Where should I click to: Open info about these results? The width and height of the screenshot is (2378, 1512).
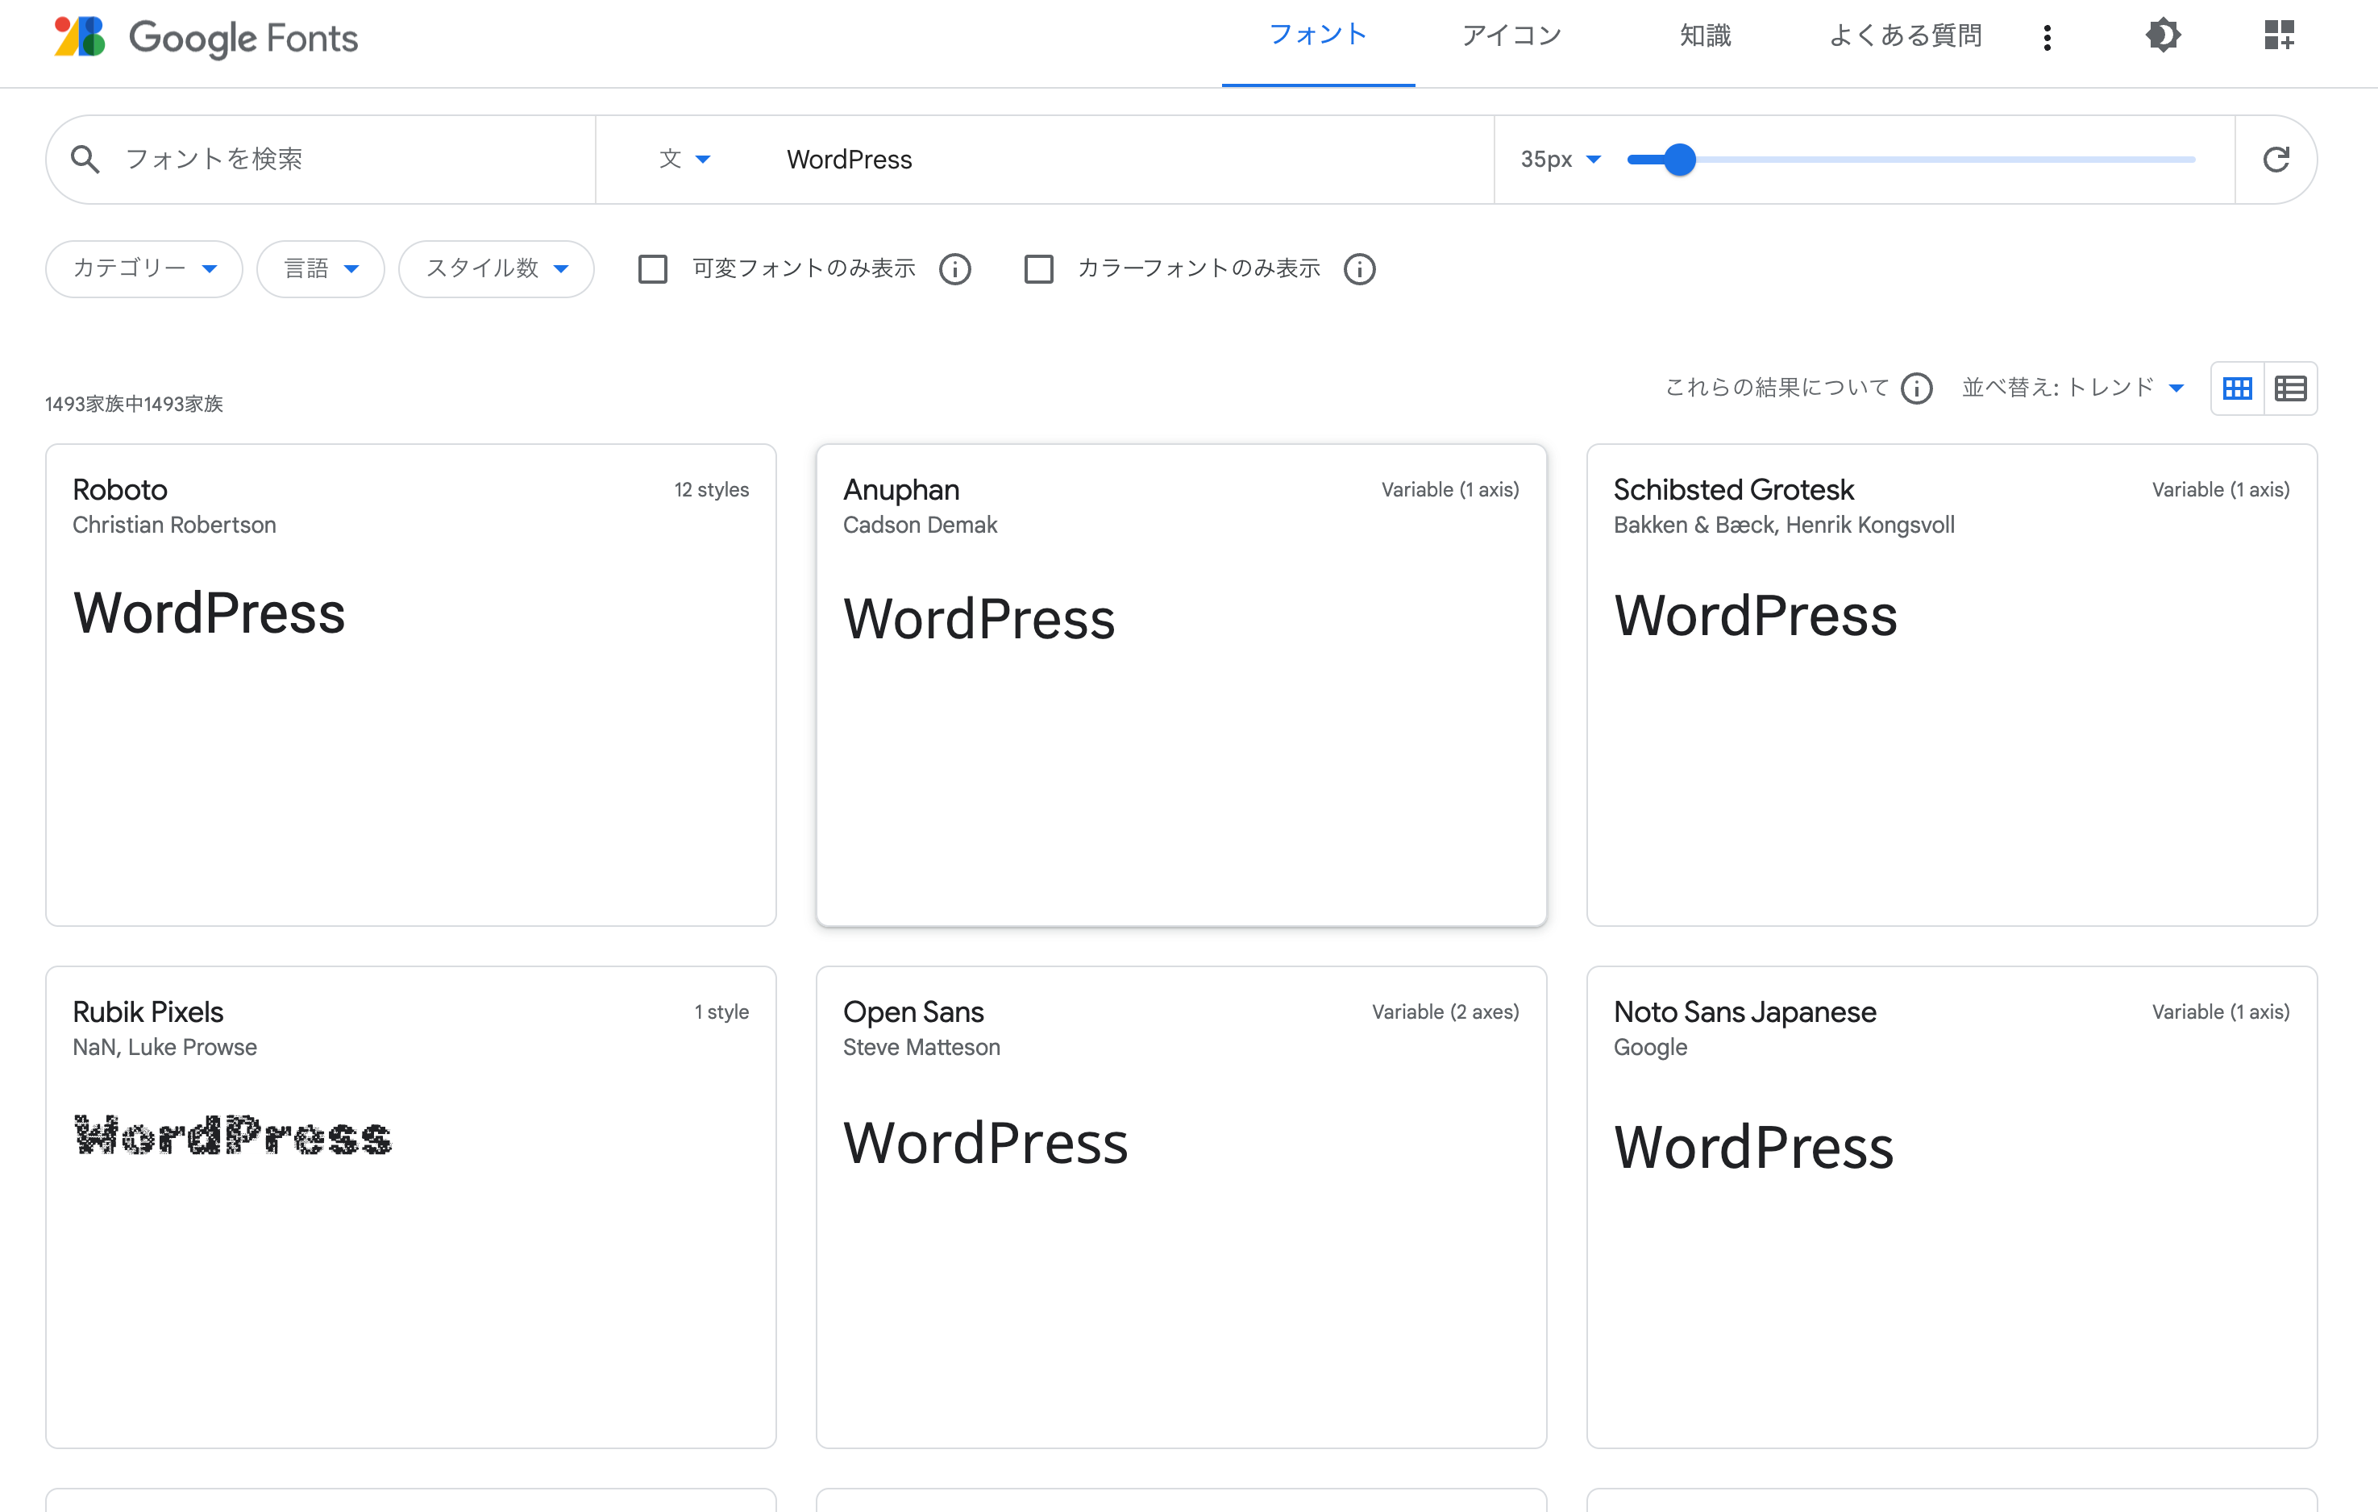coord(1917,388)
